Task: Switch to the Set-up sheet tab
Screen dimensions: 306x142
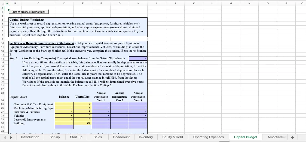Action: pos(55,137)
